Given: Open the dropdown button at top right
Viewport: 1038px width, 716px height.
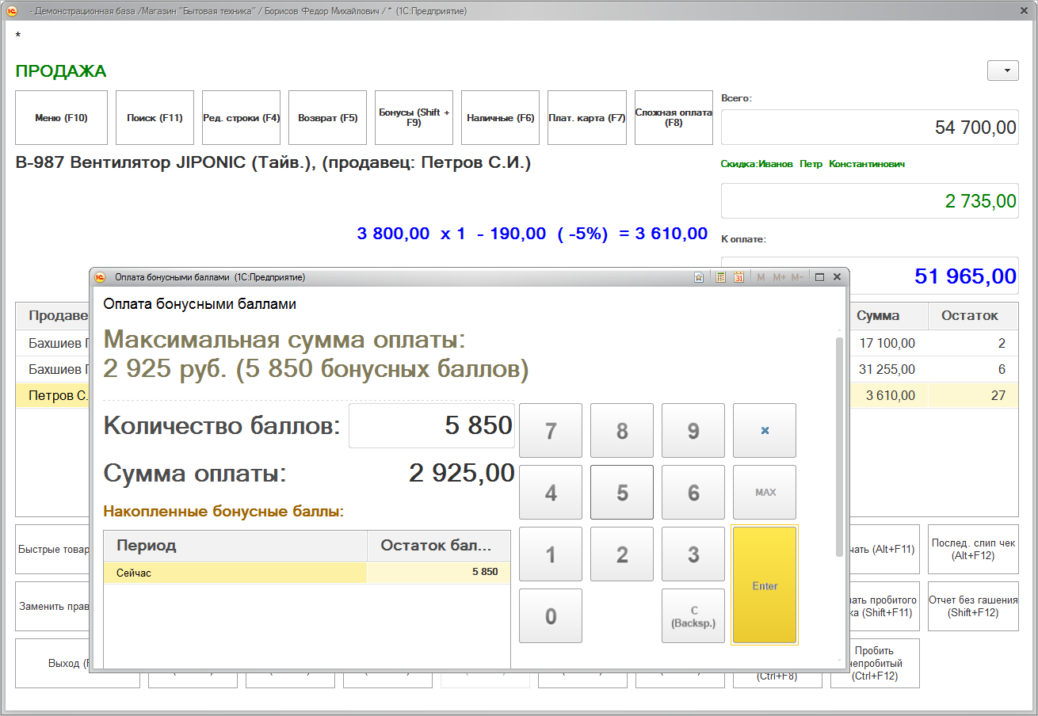Looking at the screenshot, I should pos(1003,70).
